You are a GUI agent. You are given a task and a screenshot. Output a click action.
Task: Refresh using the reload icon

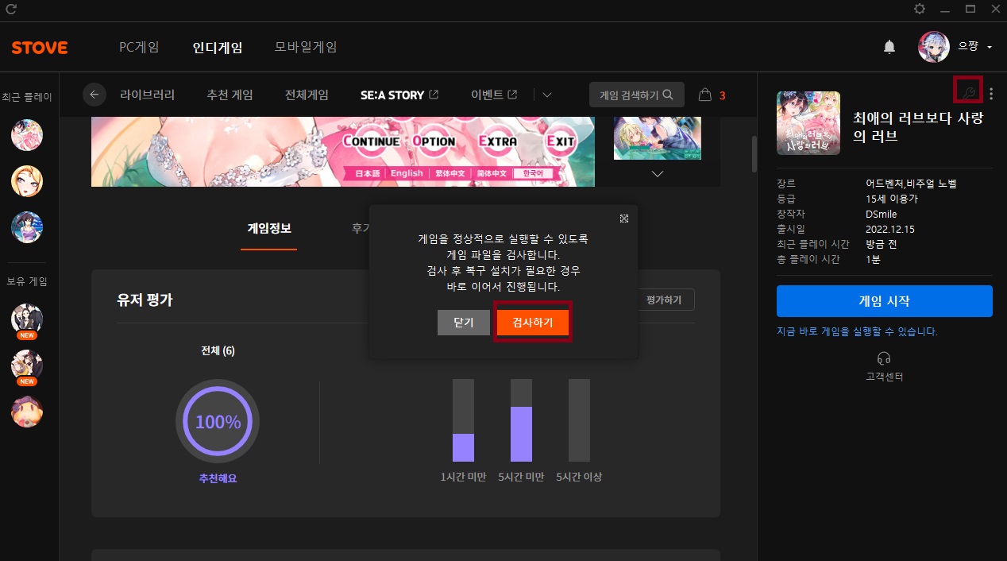[11, 10]
